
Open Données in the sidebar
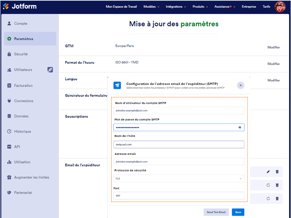30,116
